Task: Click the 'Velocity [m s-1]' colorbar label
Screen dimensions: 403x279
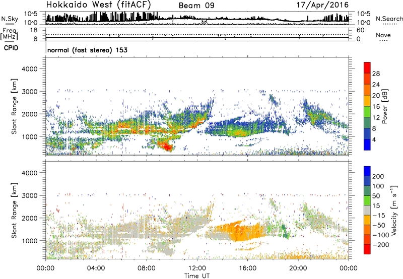Action: [393, 211]
